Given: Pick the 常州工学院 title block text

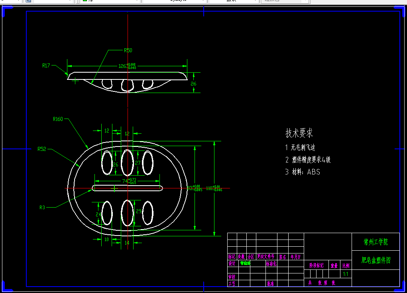Looking at the screenshot, I should (x=376, y=242).
